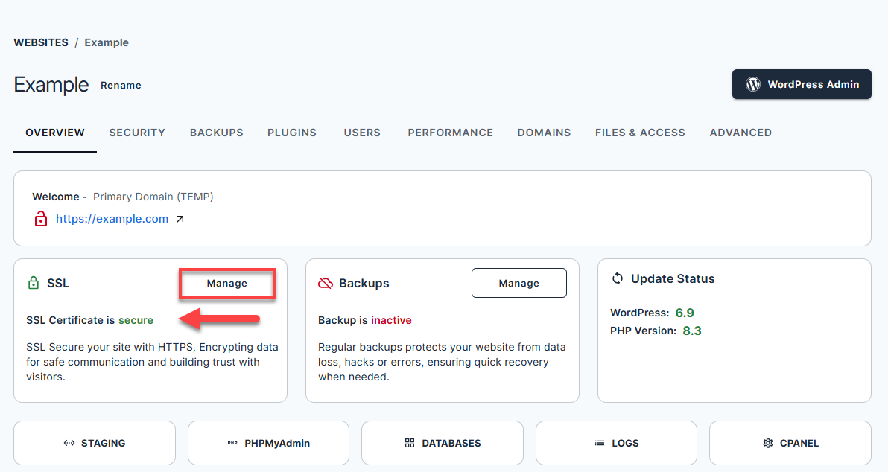888x472 pixels.
Task: Click the Logs list icon
Action: point(600,443)
